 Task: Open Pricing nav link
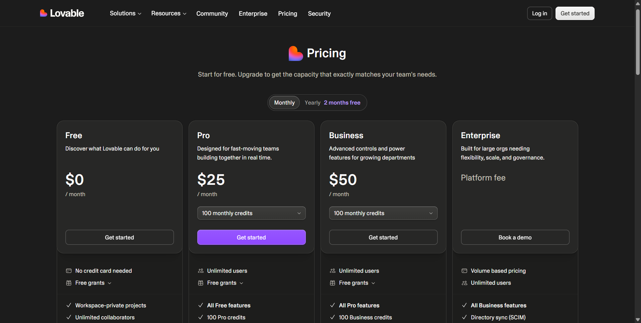tap(287, 13)
